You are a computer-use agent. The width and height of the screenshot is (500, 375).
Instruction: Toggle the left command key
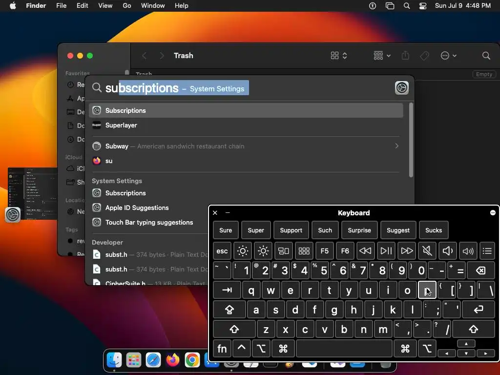pyautogui.click(x=283, y=349)
